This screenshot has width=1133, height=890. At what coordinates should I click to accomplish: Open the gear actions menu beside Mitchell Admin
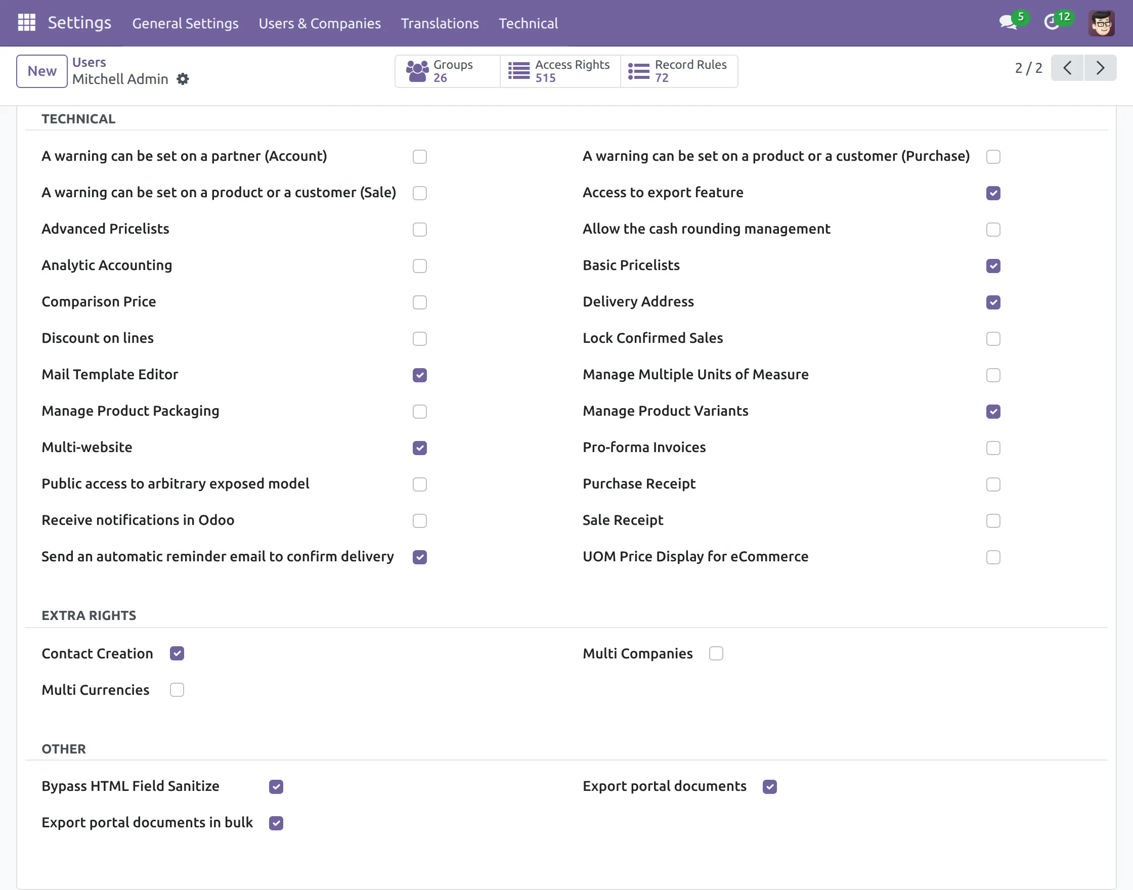click(183, 79)
